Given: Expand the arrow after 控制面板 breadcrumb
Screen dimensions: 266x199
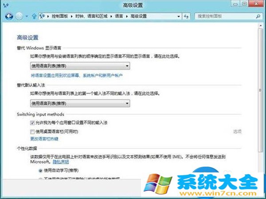Looking at the screenshot, I should tap(71, 16).
